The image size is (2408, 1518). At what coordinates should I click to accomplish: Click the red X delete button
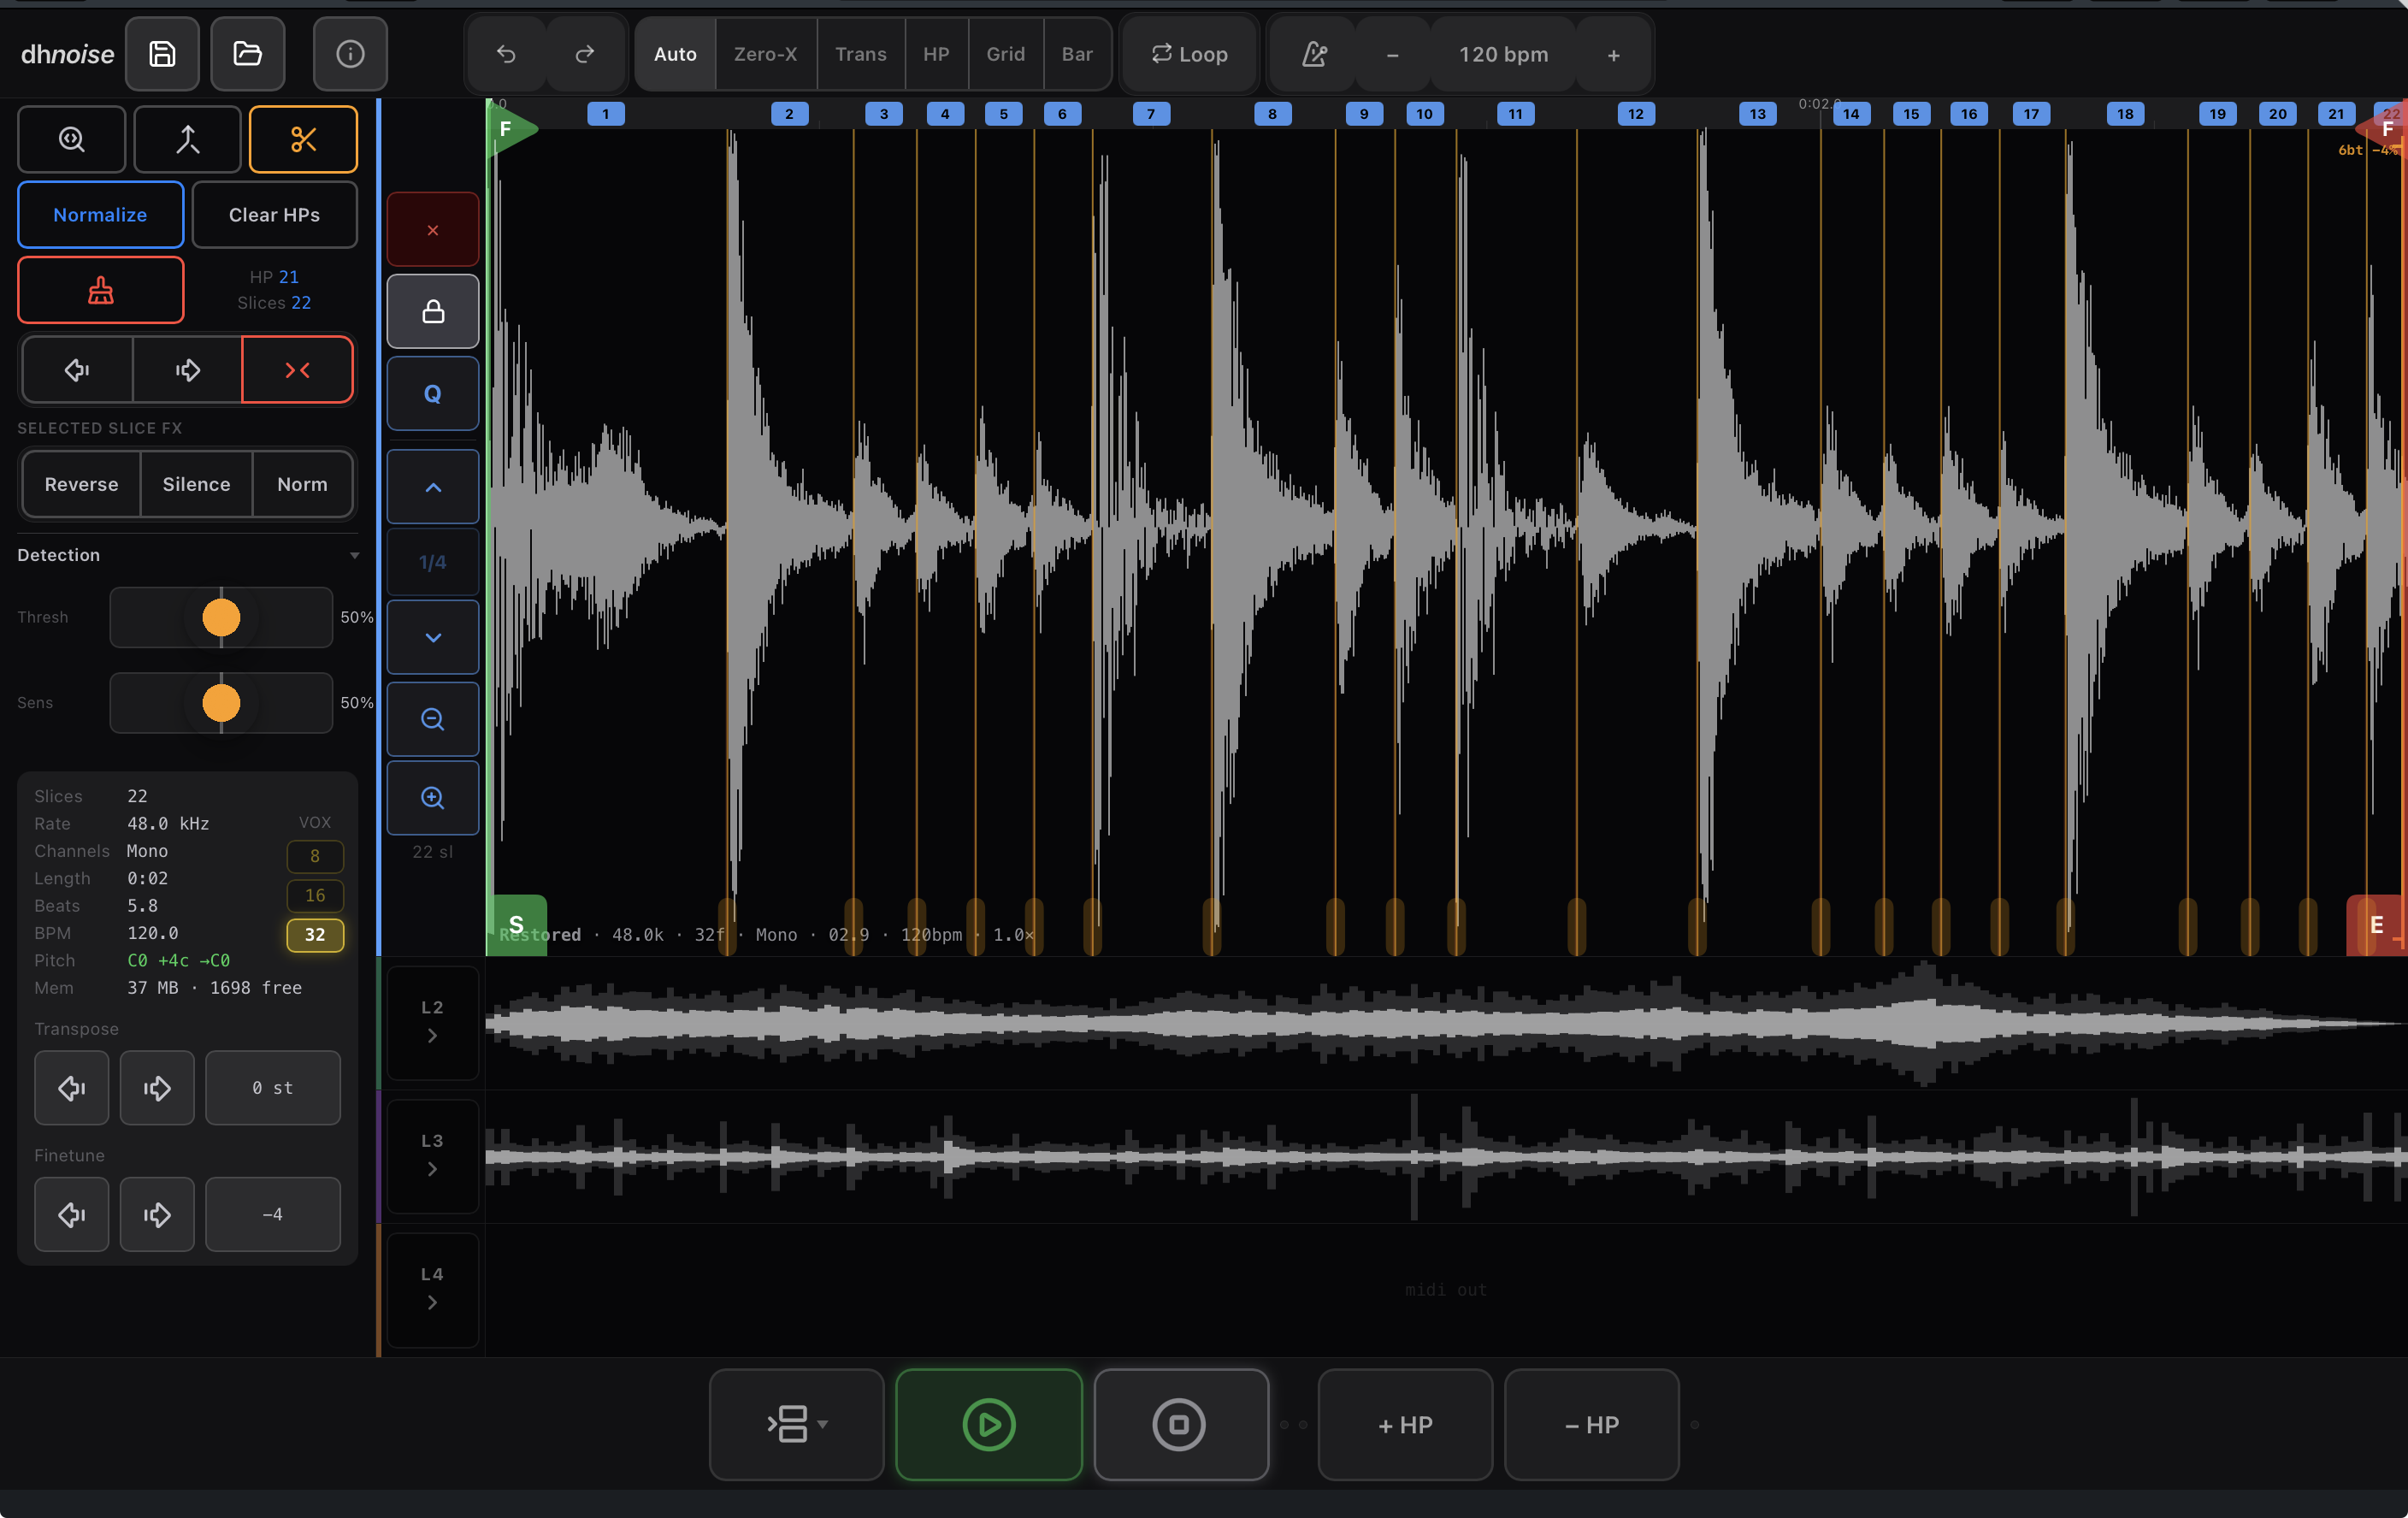(433, 230)
